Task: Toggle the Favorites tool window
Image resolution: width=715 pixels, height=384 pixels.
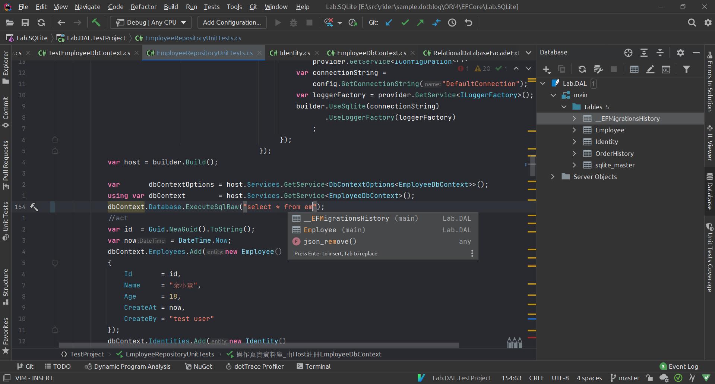Action: coord(6,336)
